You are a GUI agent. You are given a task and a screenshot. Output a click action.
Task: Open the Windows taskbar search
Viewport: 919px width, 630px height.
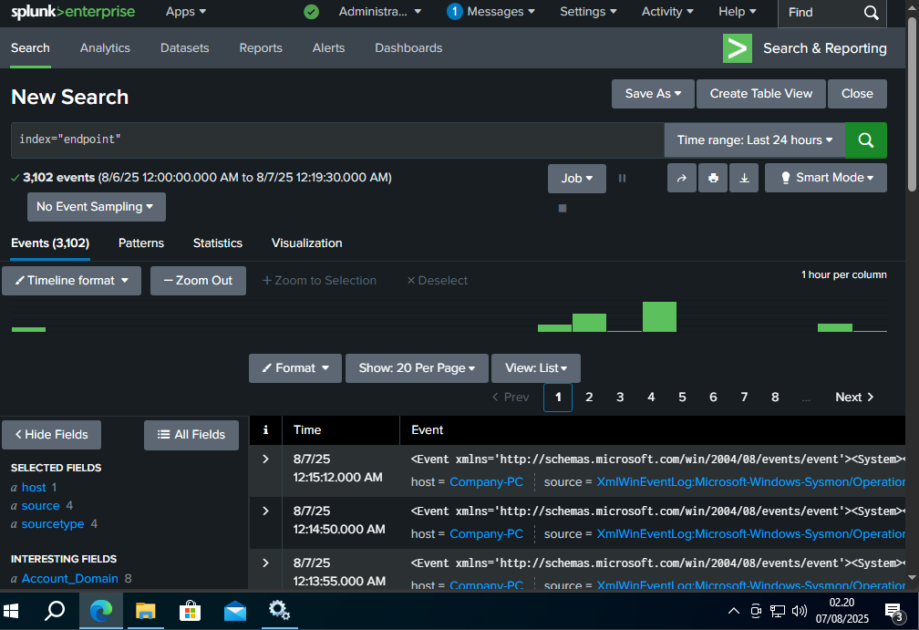(x=55, y=611)
